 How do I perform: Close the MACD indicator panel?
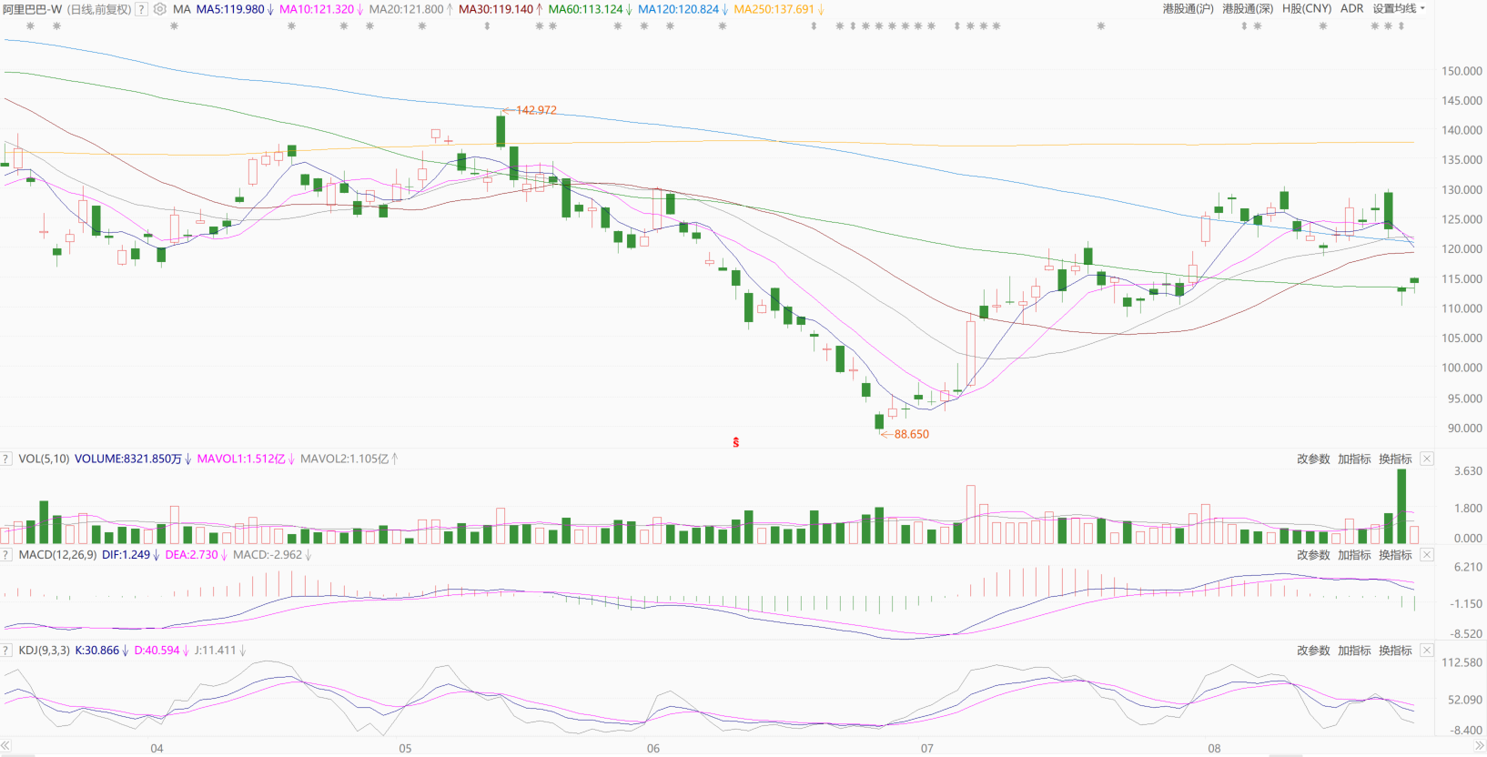tap(1427, 555)
